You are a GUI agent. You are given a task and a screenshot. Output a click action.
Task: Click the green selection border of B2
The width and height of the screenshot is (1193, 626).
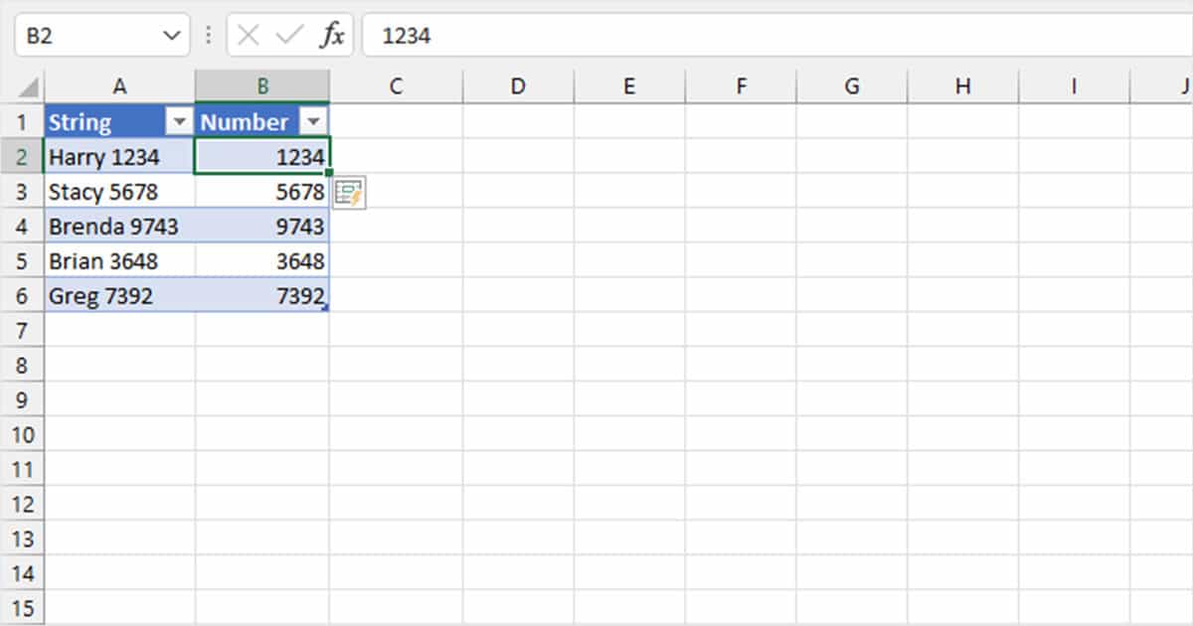[x=262, y=140]
